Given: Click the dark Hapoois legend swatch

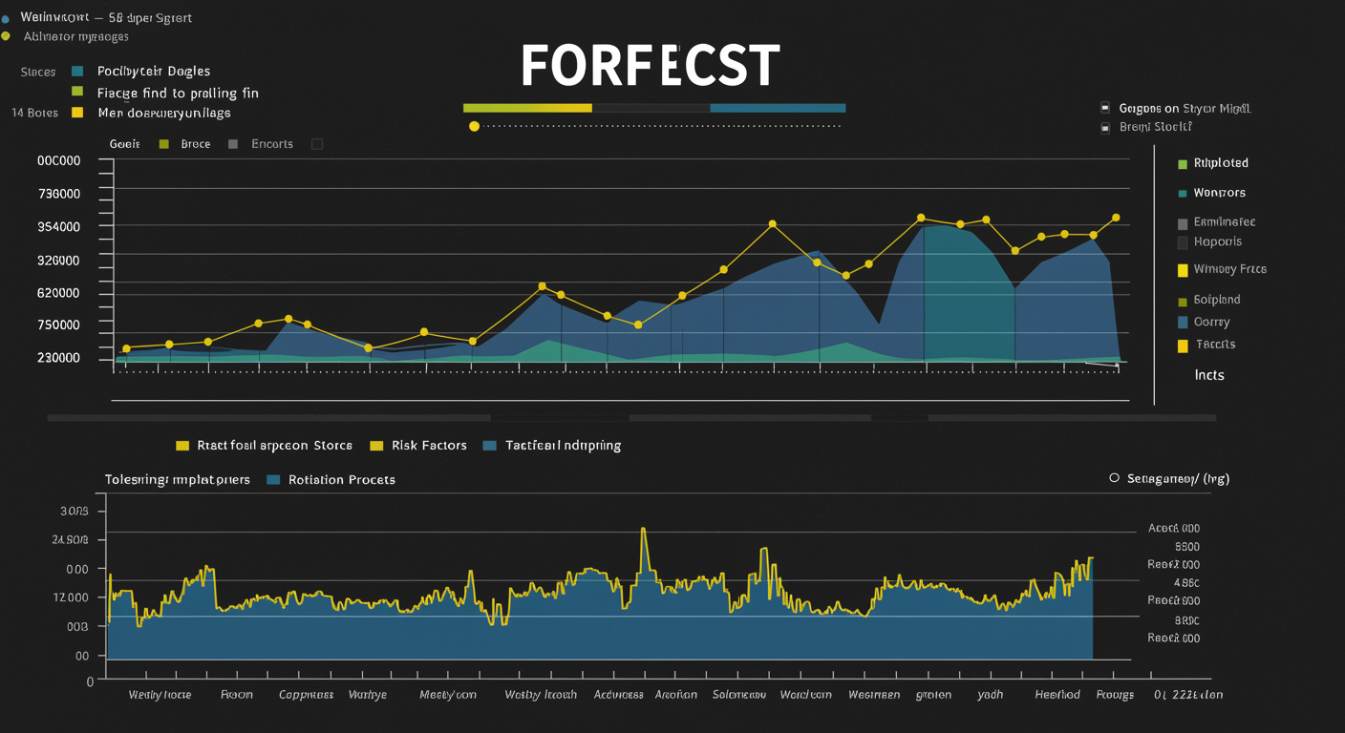Looking at the screenshot, I should click(x=1183, y=242).
